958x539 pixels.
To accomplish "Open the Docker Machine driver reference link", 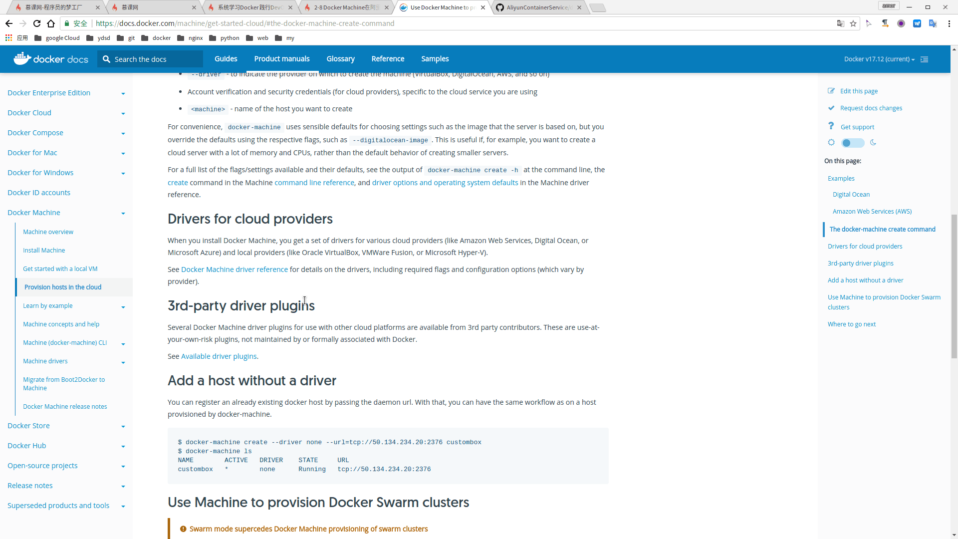I will [x=235, y=269].
